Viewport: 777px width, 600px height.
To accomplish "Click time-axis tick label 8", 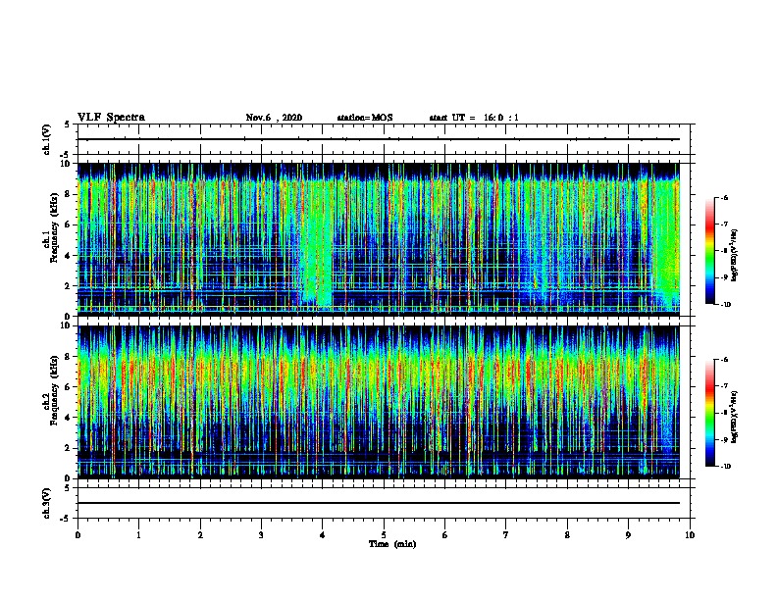I will click(567, 535).
